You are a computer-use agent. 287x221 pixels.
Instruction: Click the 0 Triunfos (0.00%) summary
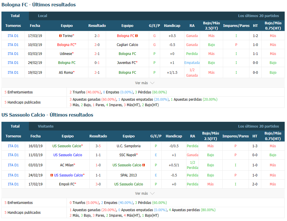click(x=84, y=203)
